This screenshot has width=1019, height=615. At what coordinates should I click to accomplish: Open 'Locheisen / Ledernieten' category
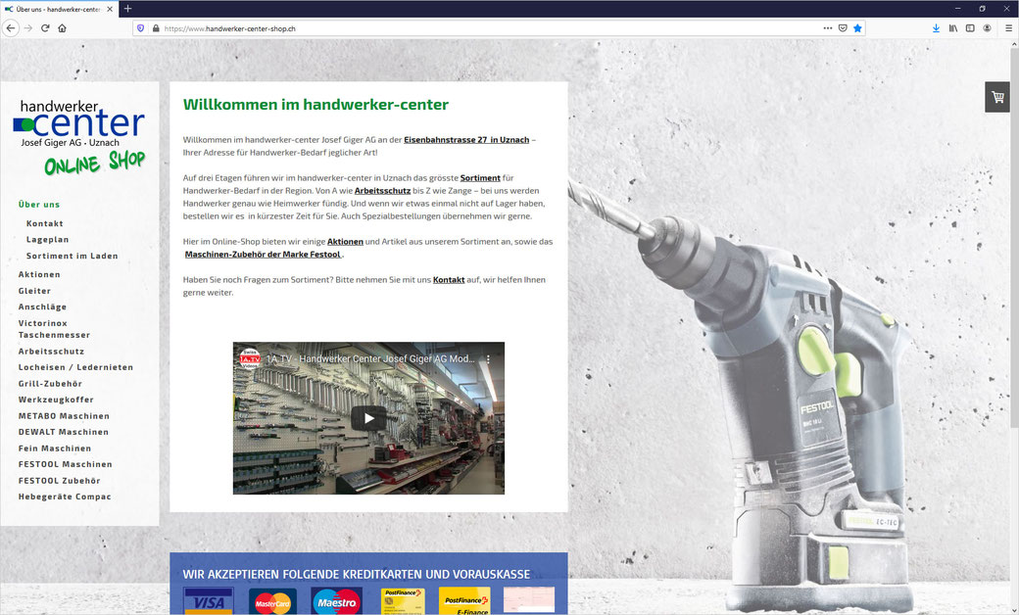tap(75, 367)
